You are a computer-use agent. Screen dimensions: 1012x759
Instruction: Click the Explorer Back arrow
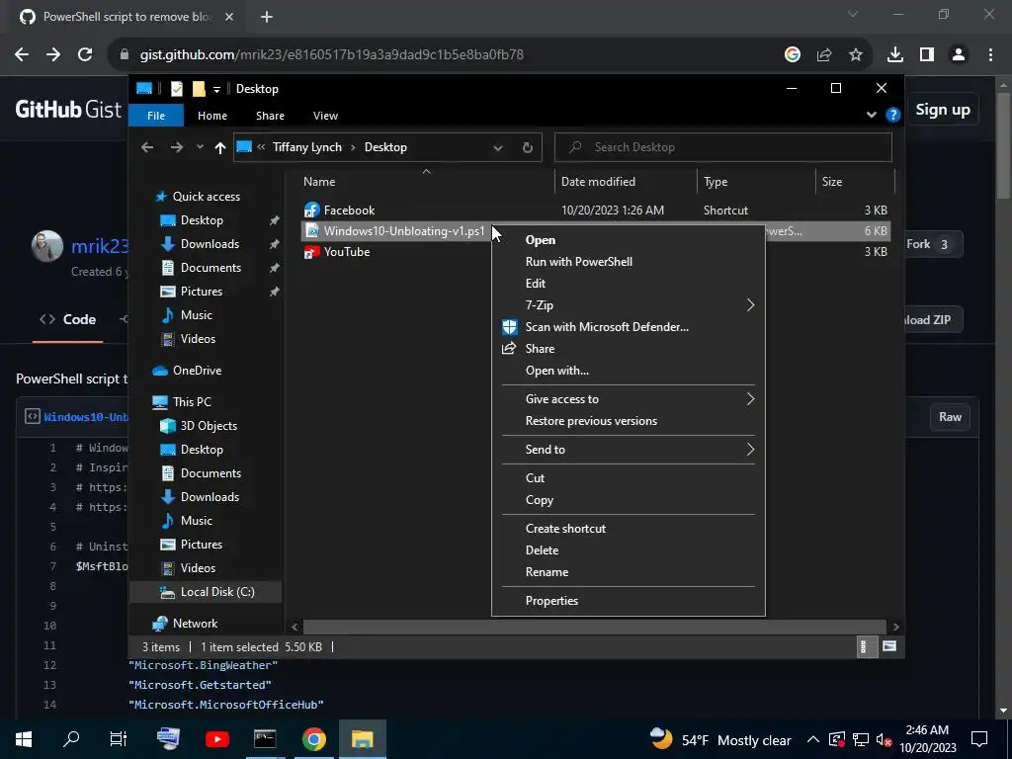point(147,147)
